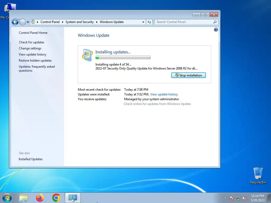Launch Google Chrome from taskbar
Screen dimensions: 271x203
56,198
